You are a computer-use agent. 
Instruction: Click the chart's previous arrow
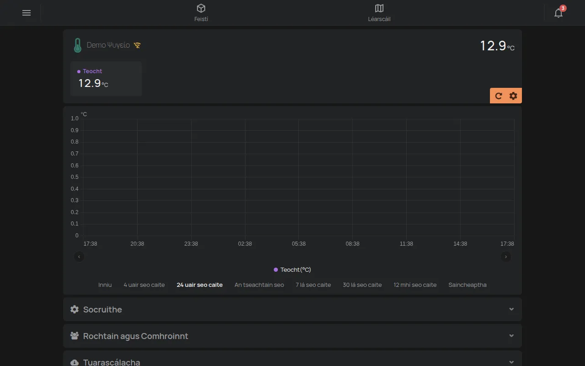[79, 257]
